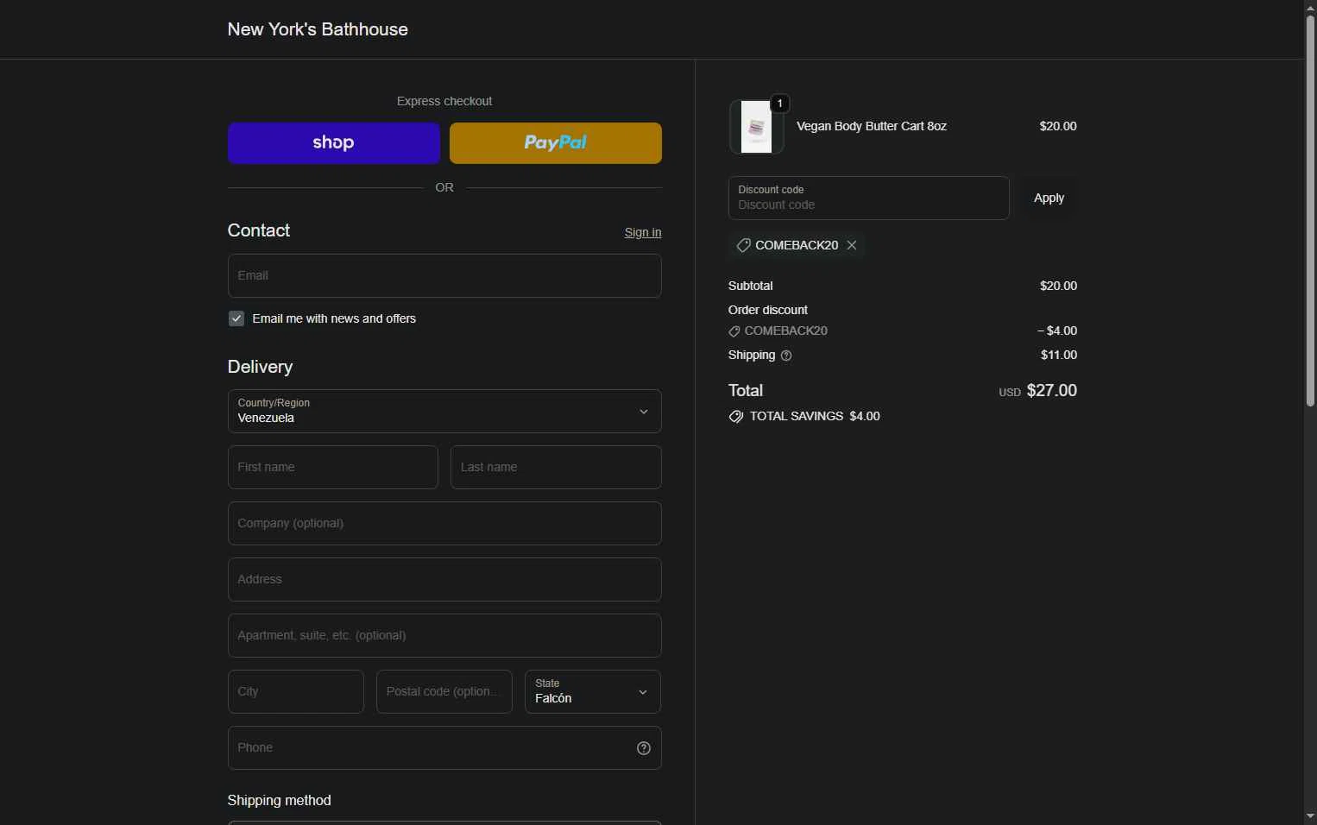Focus the Company (optional) field
The height and width of the screenshot is (825, 1317).
click(444, 524)
